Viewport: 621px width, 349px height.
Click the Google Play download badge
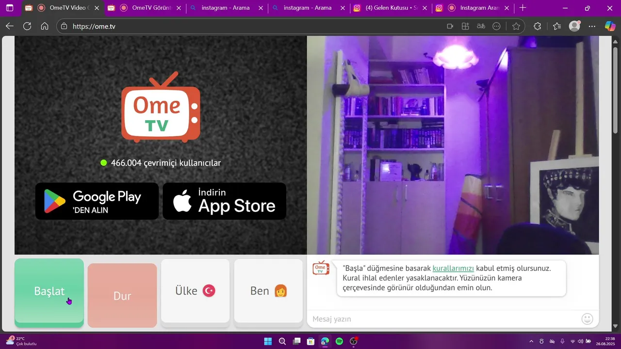[97, 201]
